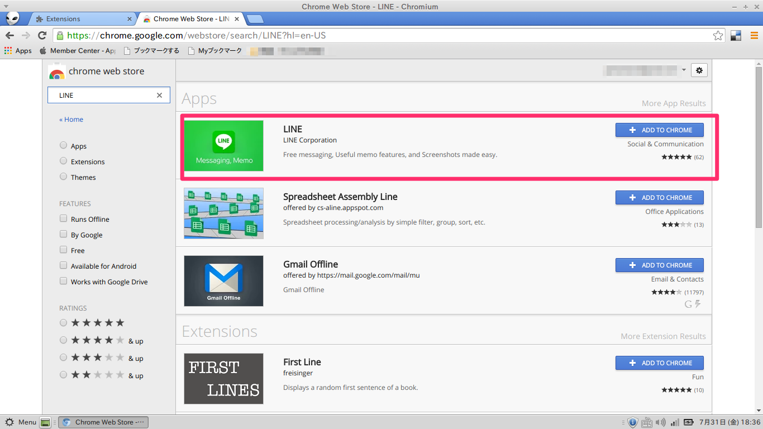Click the alien profile avatar icon
The height and width of the screenshot is (429, 763).
click(12, 18)
